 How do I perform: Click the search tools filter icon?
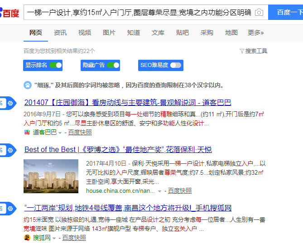(x=242, y=51)
